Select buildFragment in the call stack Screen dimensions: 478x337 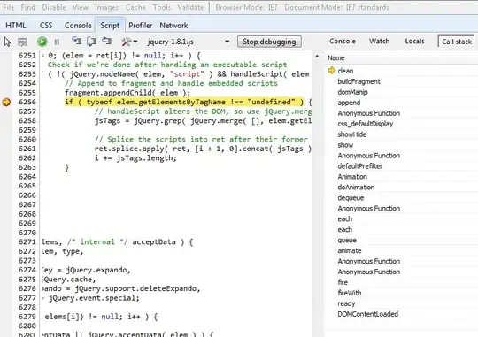click(358, 81)
